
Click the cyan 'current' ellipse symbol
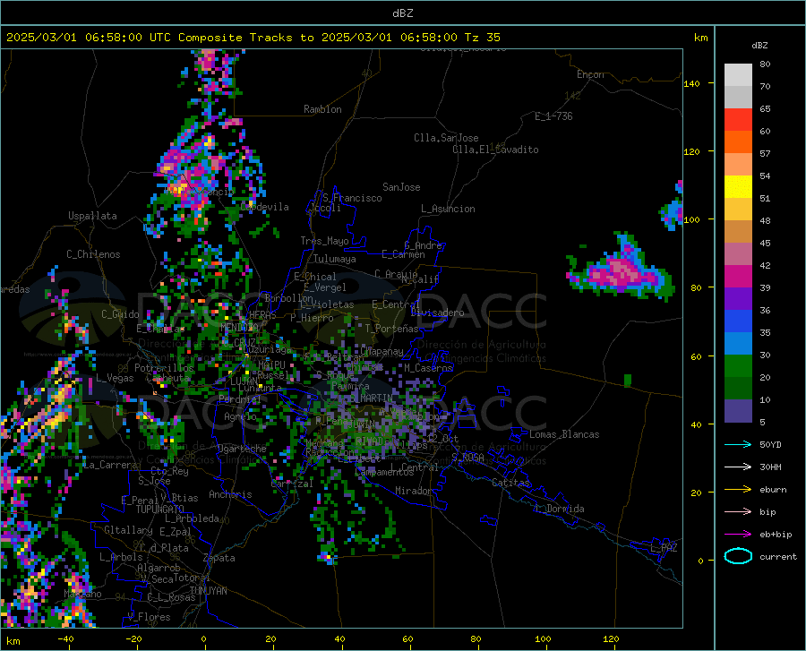[738, 556]
